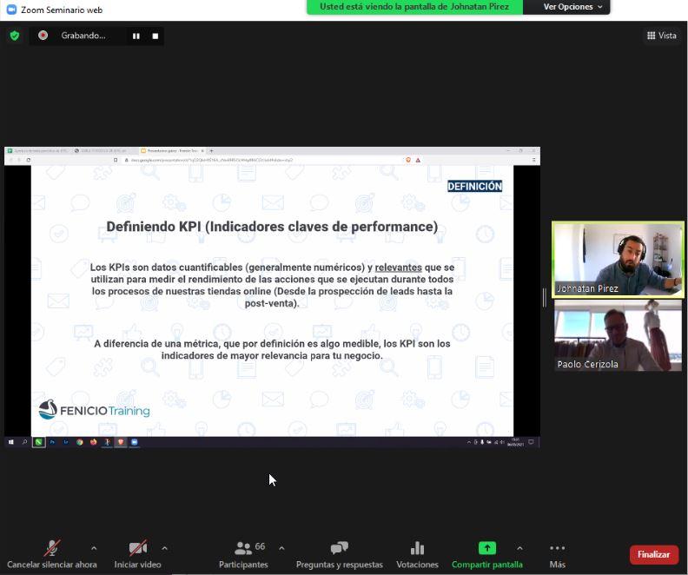Expand audio options arrow next to microphone

(94, 548)
